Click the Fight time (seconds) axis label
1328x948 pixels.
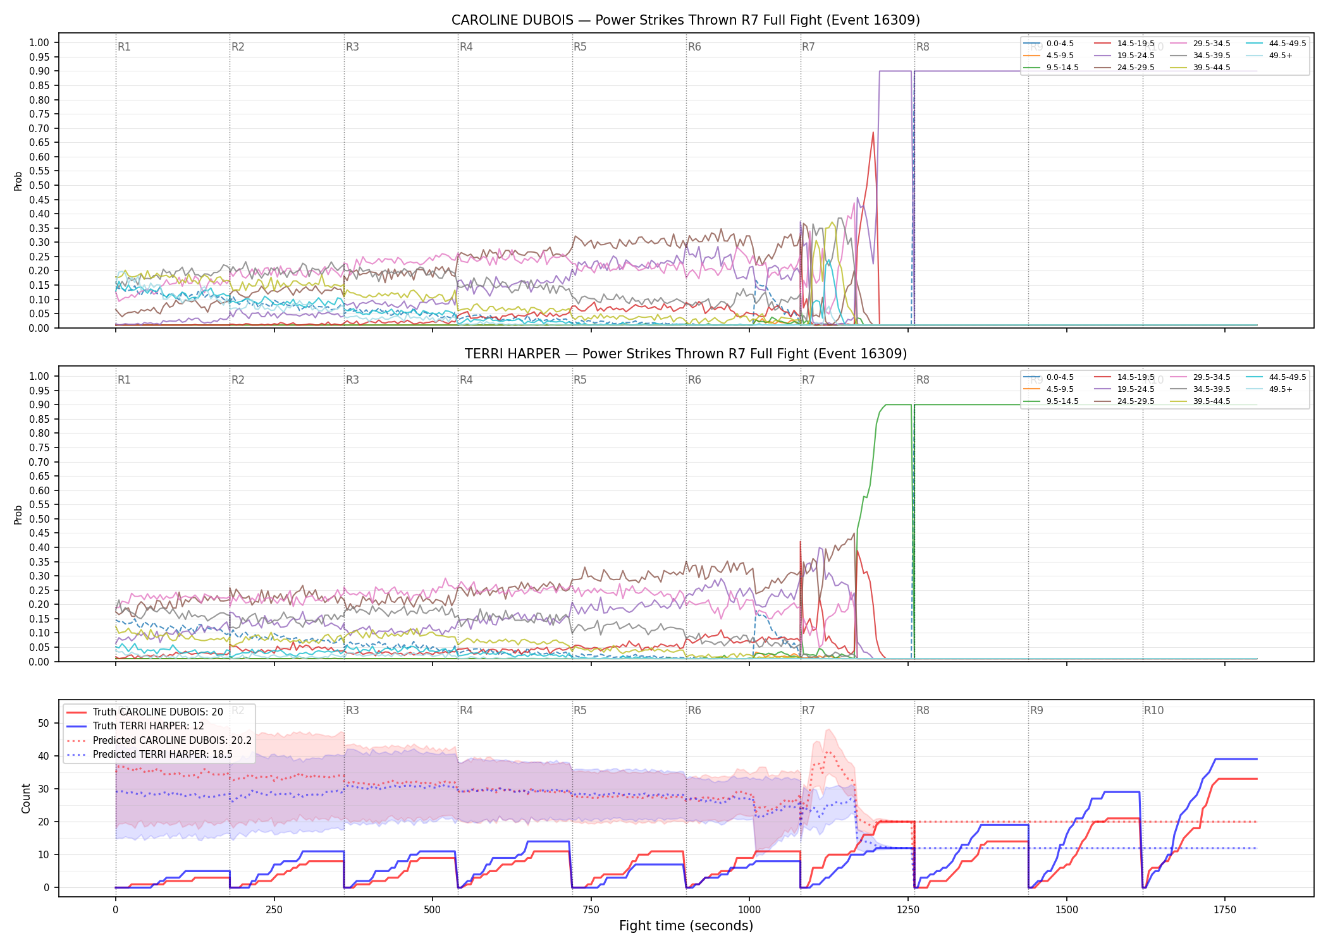tap(686, 926)
